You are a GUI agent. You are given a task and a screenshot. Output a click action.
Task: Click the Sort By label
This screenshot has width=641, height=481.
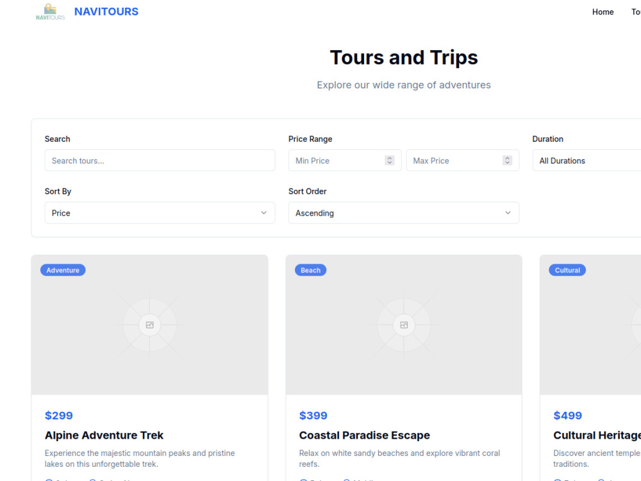pyautogui.click(x=58, y=191)
